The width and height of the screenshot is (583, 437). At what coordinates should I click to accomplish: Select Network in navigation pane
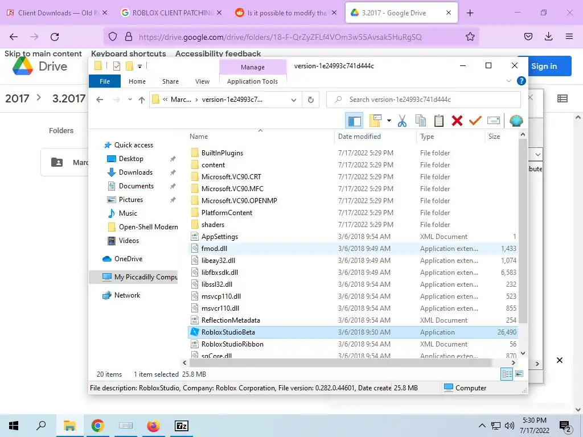point(127,295)
